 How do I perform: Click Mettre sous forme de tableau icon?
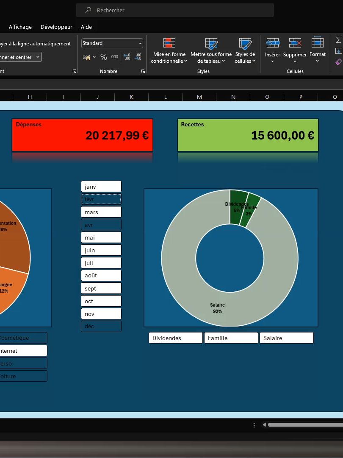click(211, 43)
